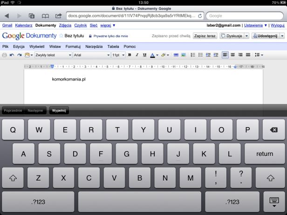Open the Pomoc menu
The height and width of the screenshot is (215, 287).
(130, 47)
